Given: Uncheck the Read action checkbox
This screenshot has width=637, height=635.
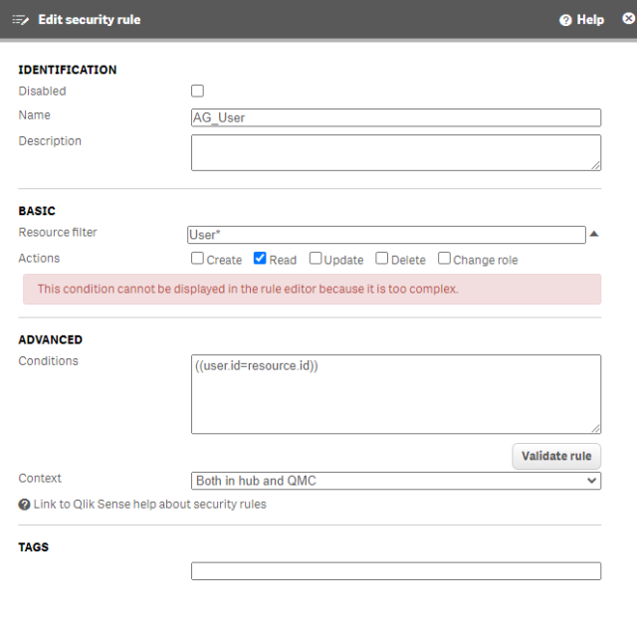Looking at the screenshot, I should [260, 259].
